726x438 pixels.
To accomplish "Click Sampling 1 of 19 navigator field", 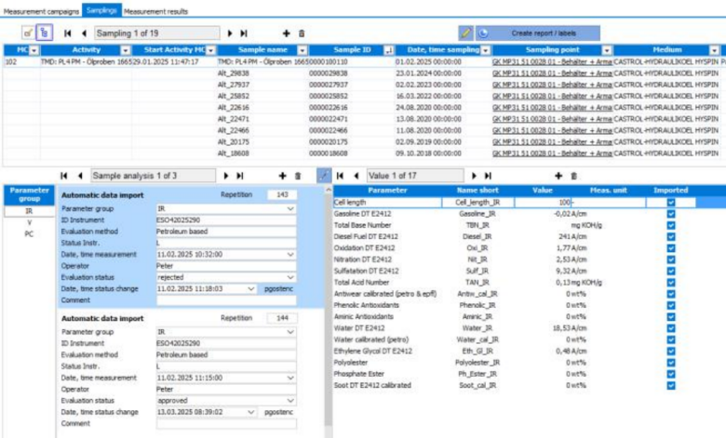I will pos(157,33).
